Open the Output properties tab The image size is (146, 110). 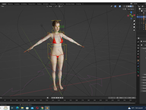(138, 48)
